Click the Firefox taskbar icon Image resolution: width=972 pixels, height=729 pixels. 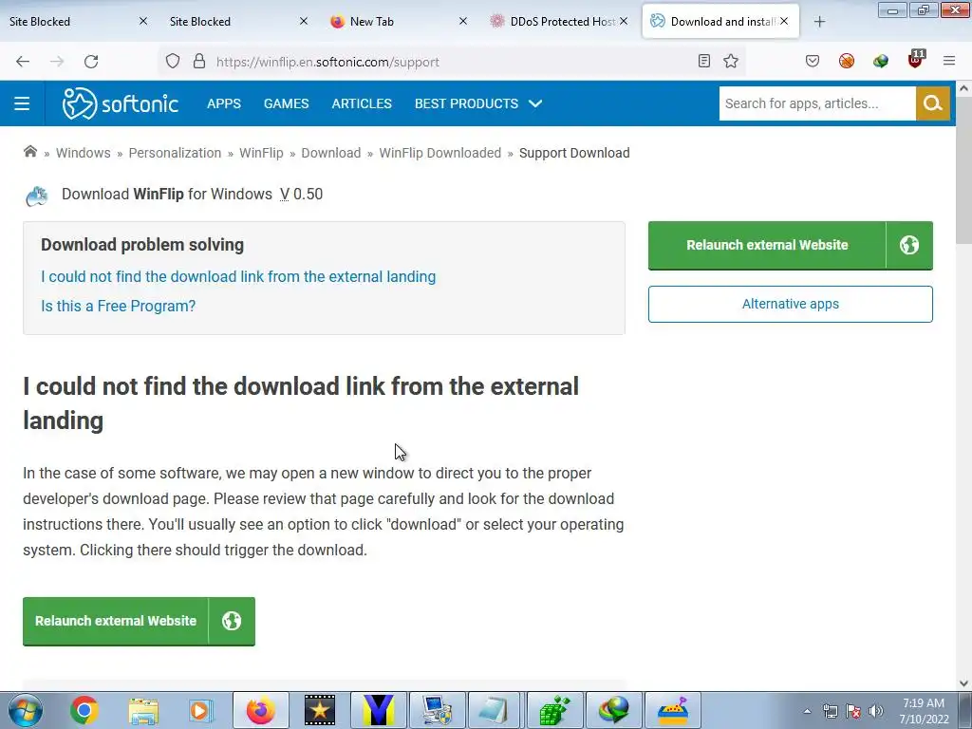[261, 710]
